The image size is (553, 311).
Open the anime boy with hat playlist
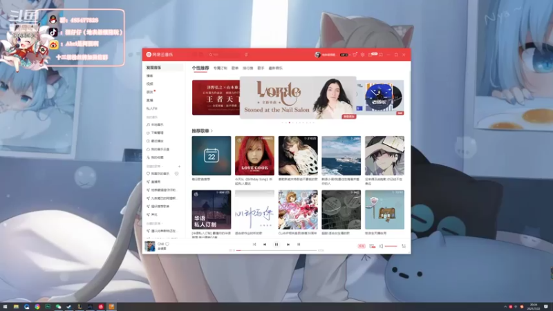click(384, 155)
